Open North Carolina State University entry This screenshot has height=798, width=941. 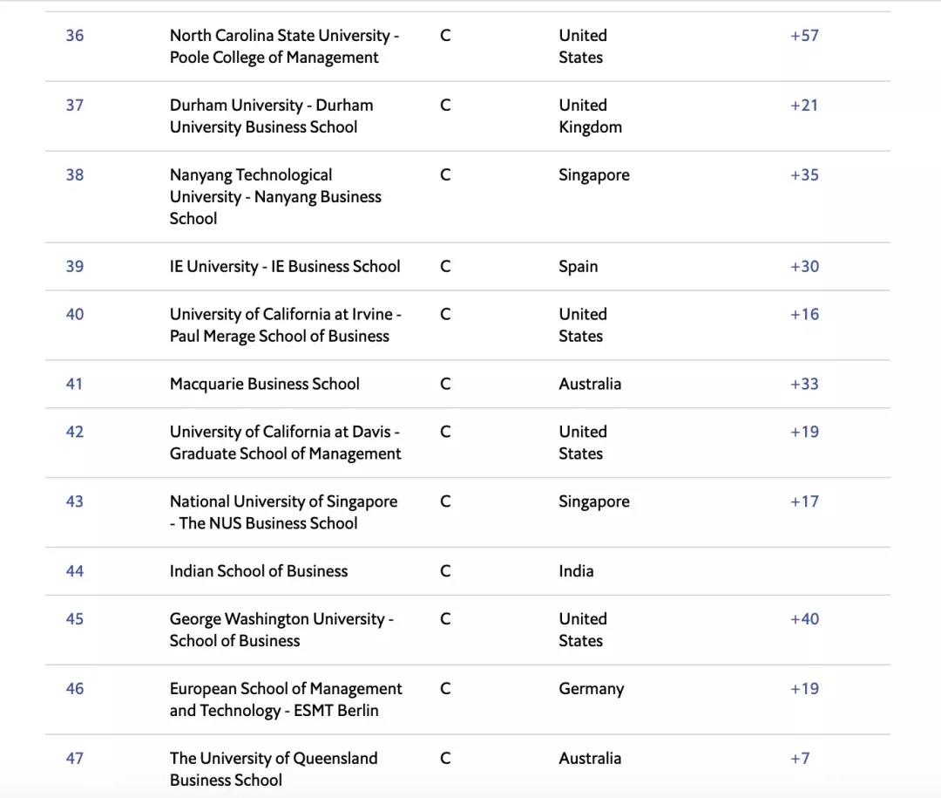coord(283,46)
